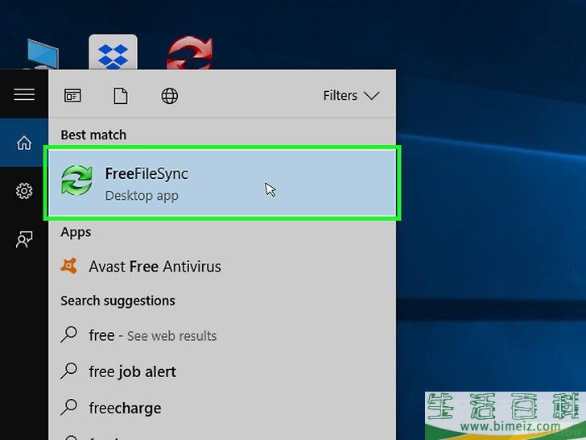586x440 pixels.
Task: Select 'free job alert' search suggestion
Action: click(222, 372)
